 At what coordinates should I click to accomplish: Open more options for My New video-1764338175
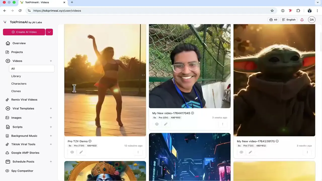coord(307,152)
